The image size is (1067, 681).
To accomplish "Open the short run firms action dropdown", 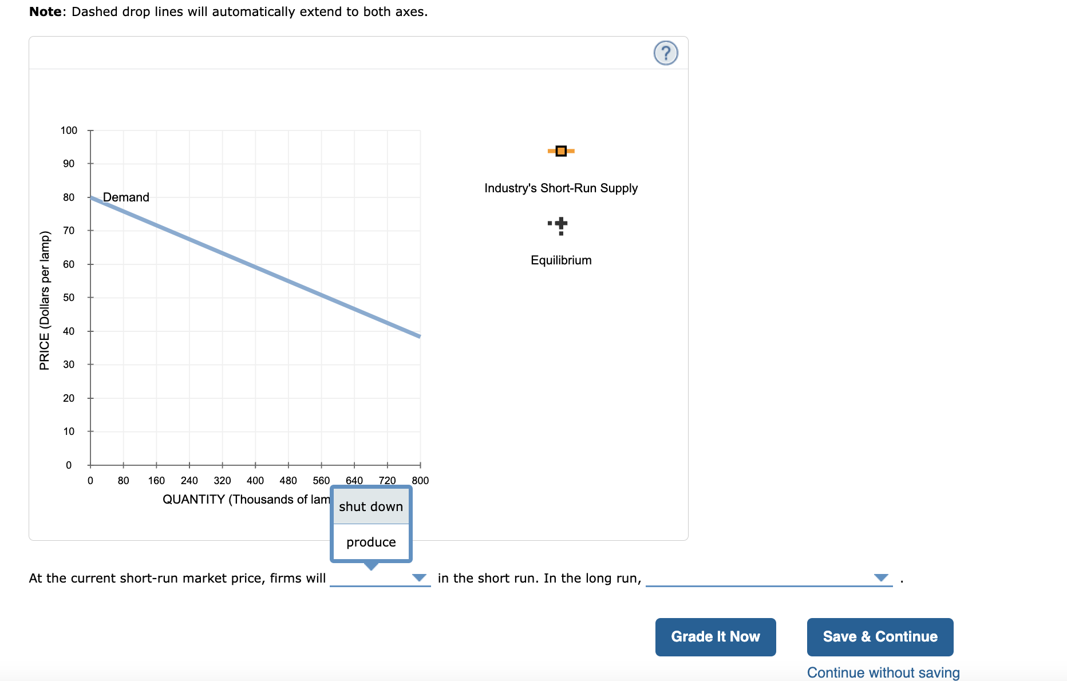I will click(418, 578).
